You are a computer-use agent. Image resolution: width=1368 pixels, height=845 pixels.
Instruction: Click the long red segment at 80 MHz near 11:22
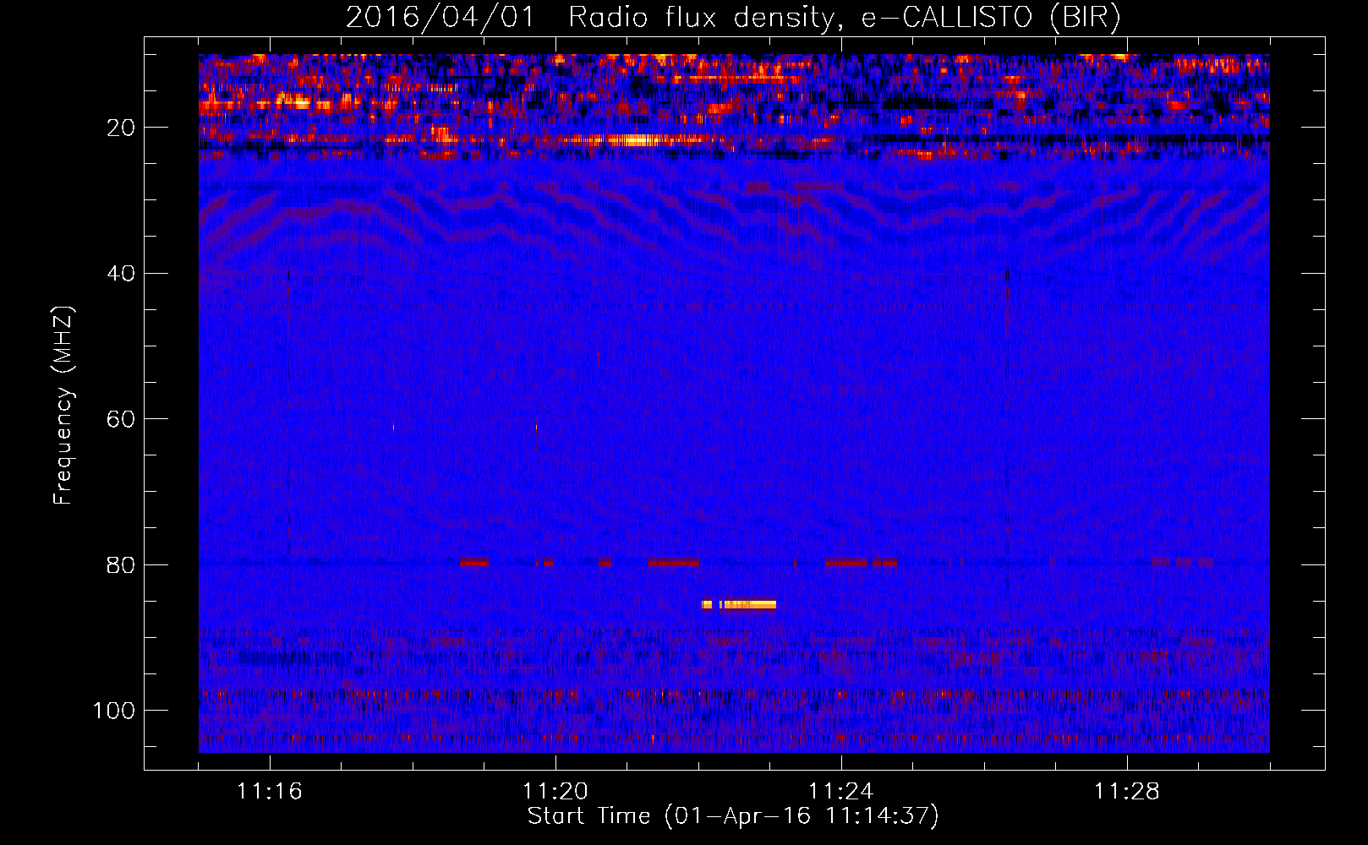674,562
